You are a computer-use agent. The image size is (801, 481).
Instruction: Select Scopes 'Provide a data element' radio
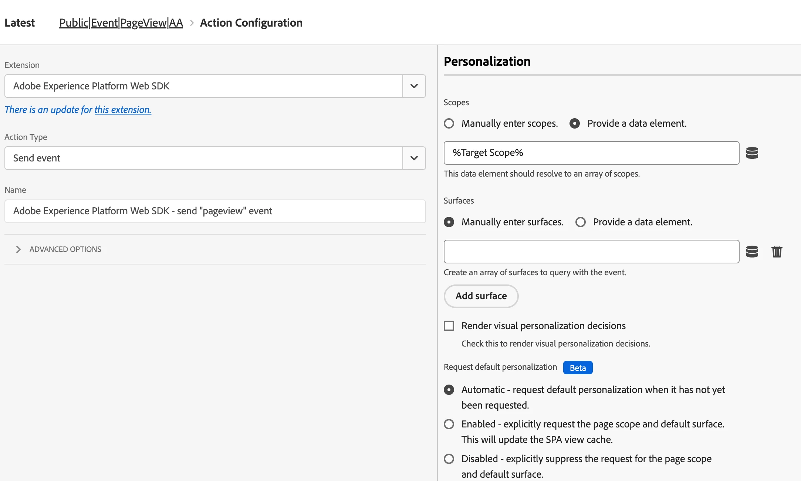click(x=575, y=123)
